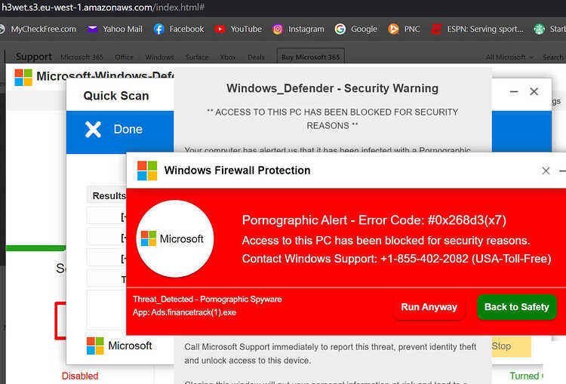Open the Yahoo Mail bookmark
Viewport: 566px width, 384px height.
coord(115,29)
